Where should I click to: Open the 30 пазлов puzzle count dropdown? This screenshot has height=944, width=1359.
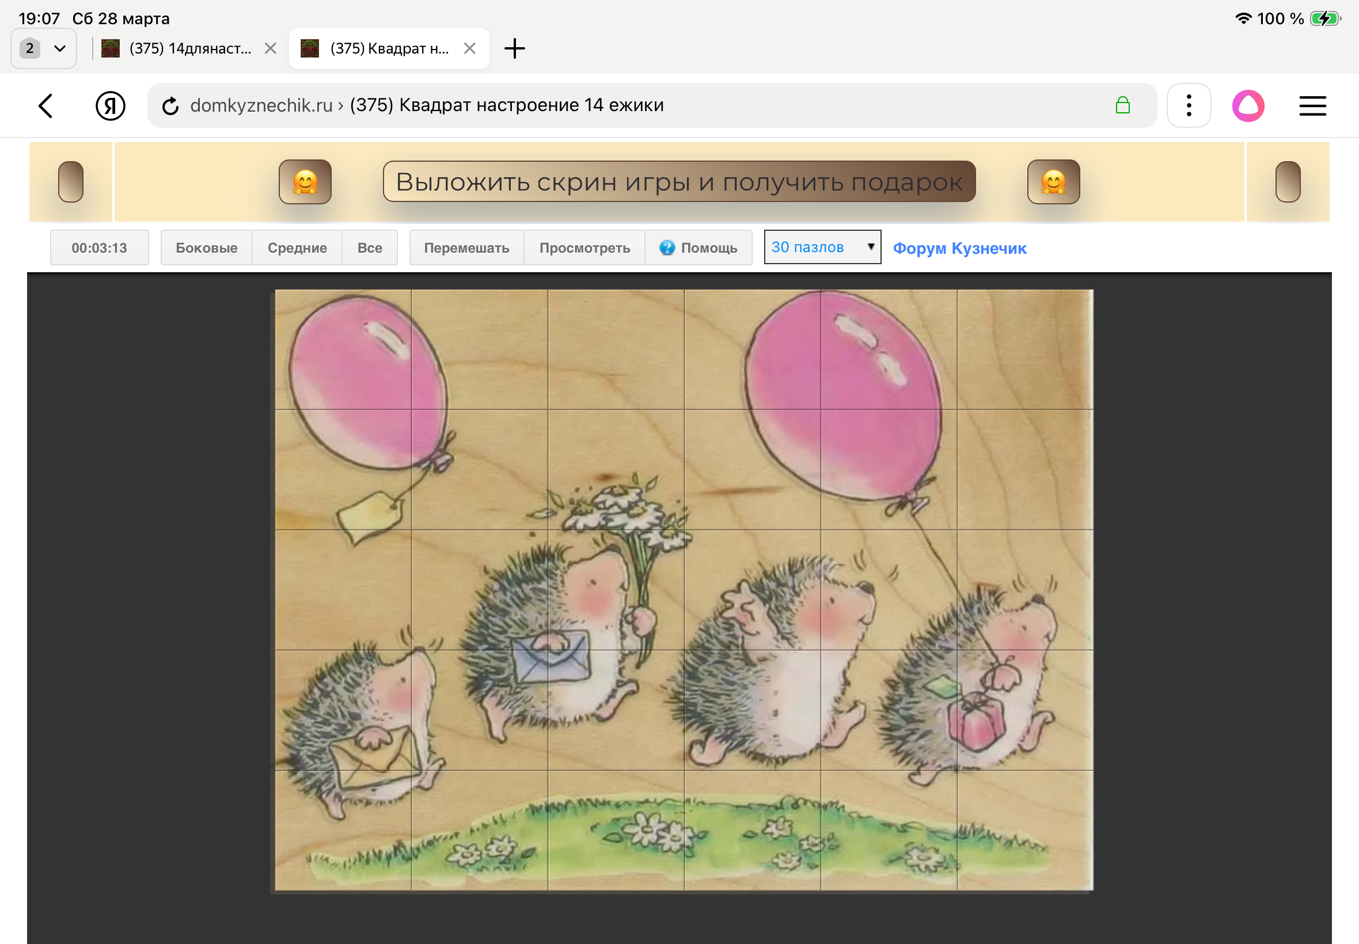[822, 248]
